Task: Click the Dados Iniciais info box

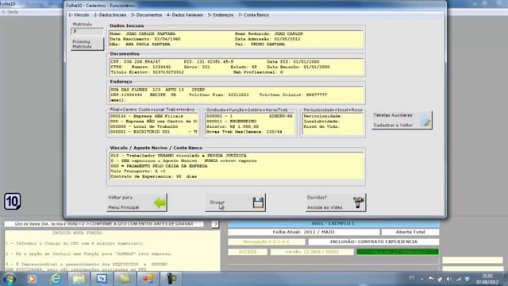Action: [x=236, y=39]
